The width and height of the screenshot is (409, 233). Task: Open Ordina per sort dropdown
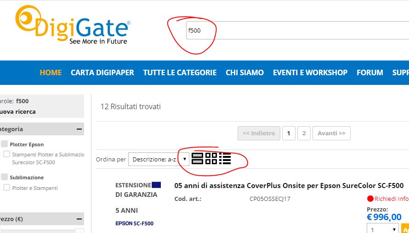[159, 159]
